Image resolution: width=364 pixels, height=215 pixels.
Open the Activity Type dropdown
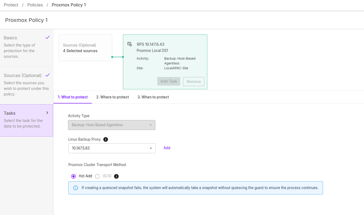112,125
